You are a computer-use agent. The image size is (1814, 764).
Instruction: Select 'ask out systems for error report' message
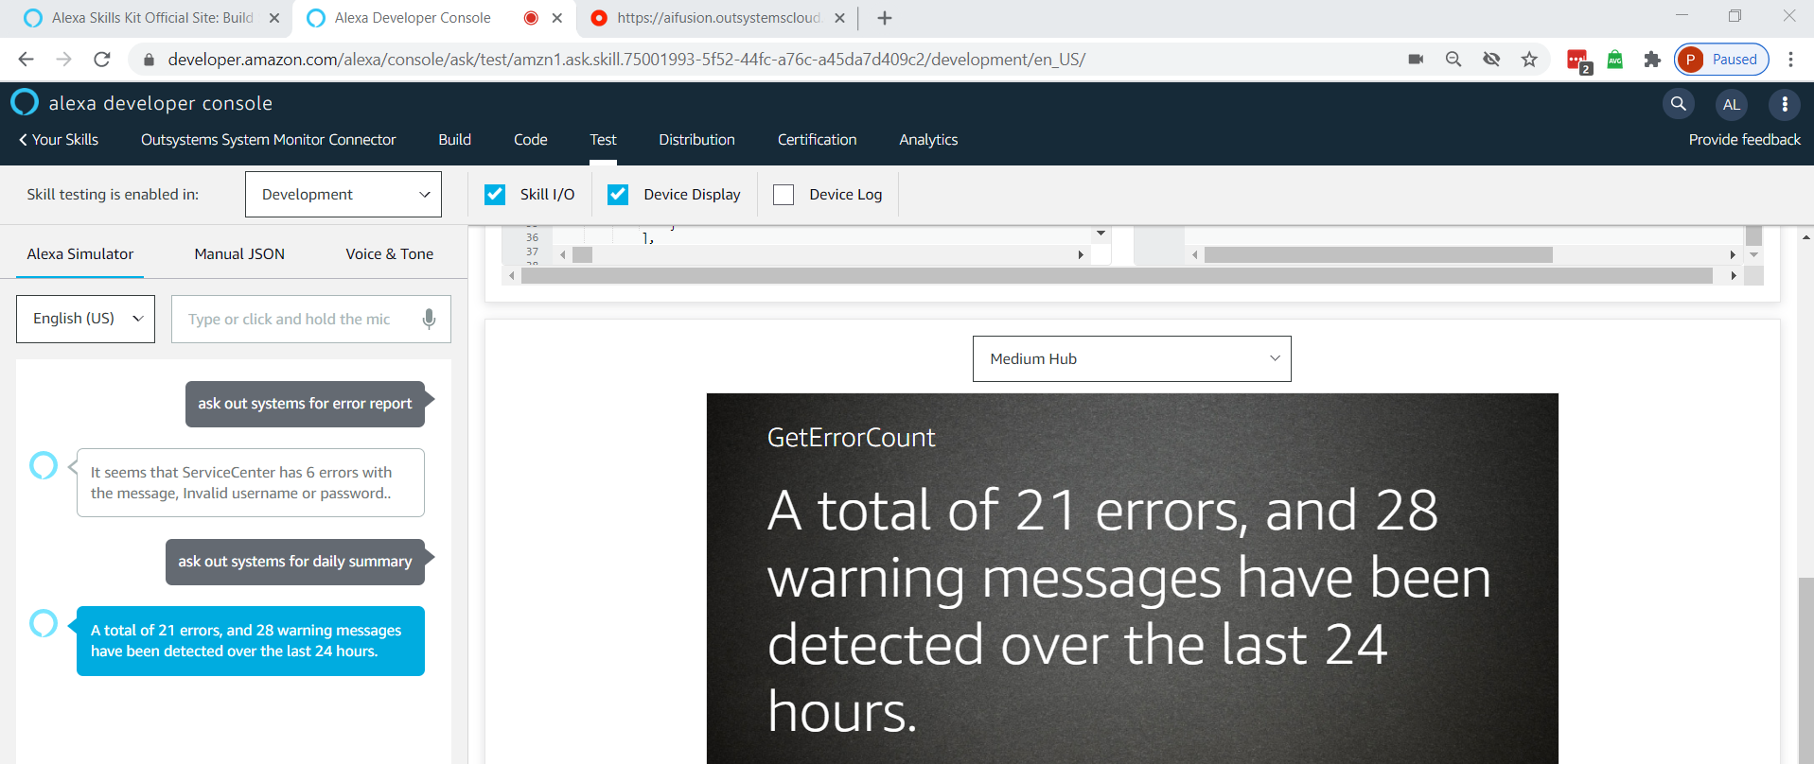[x=305, y=404]
